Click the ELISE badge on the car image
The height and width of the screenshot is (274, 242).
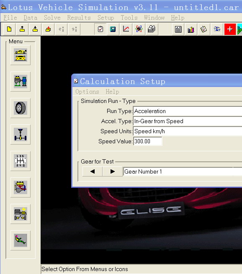(x=151, y=211)
